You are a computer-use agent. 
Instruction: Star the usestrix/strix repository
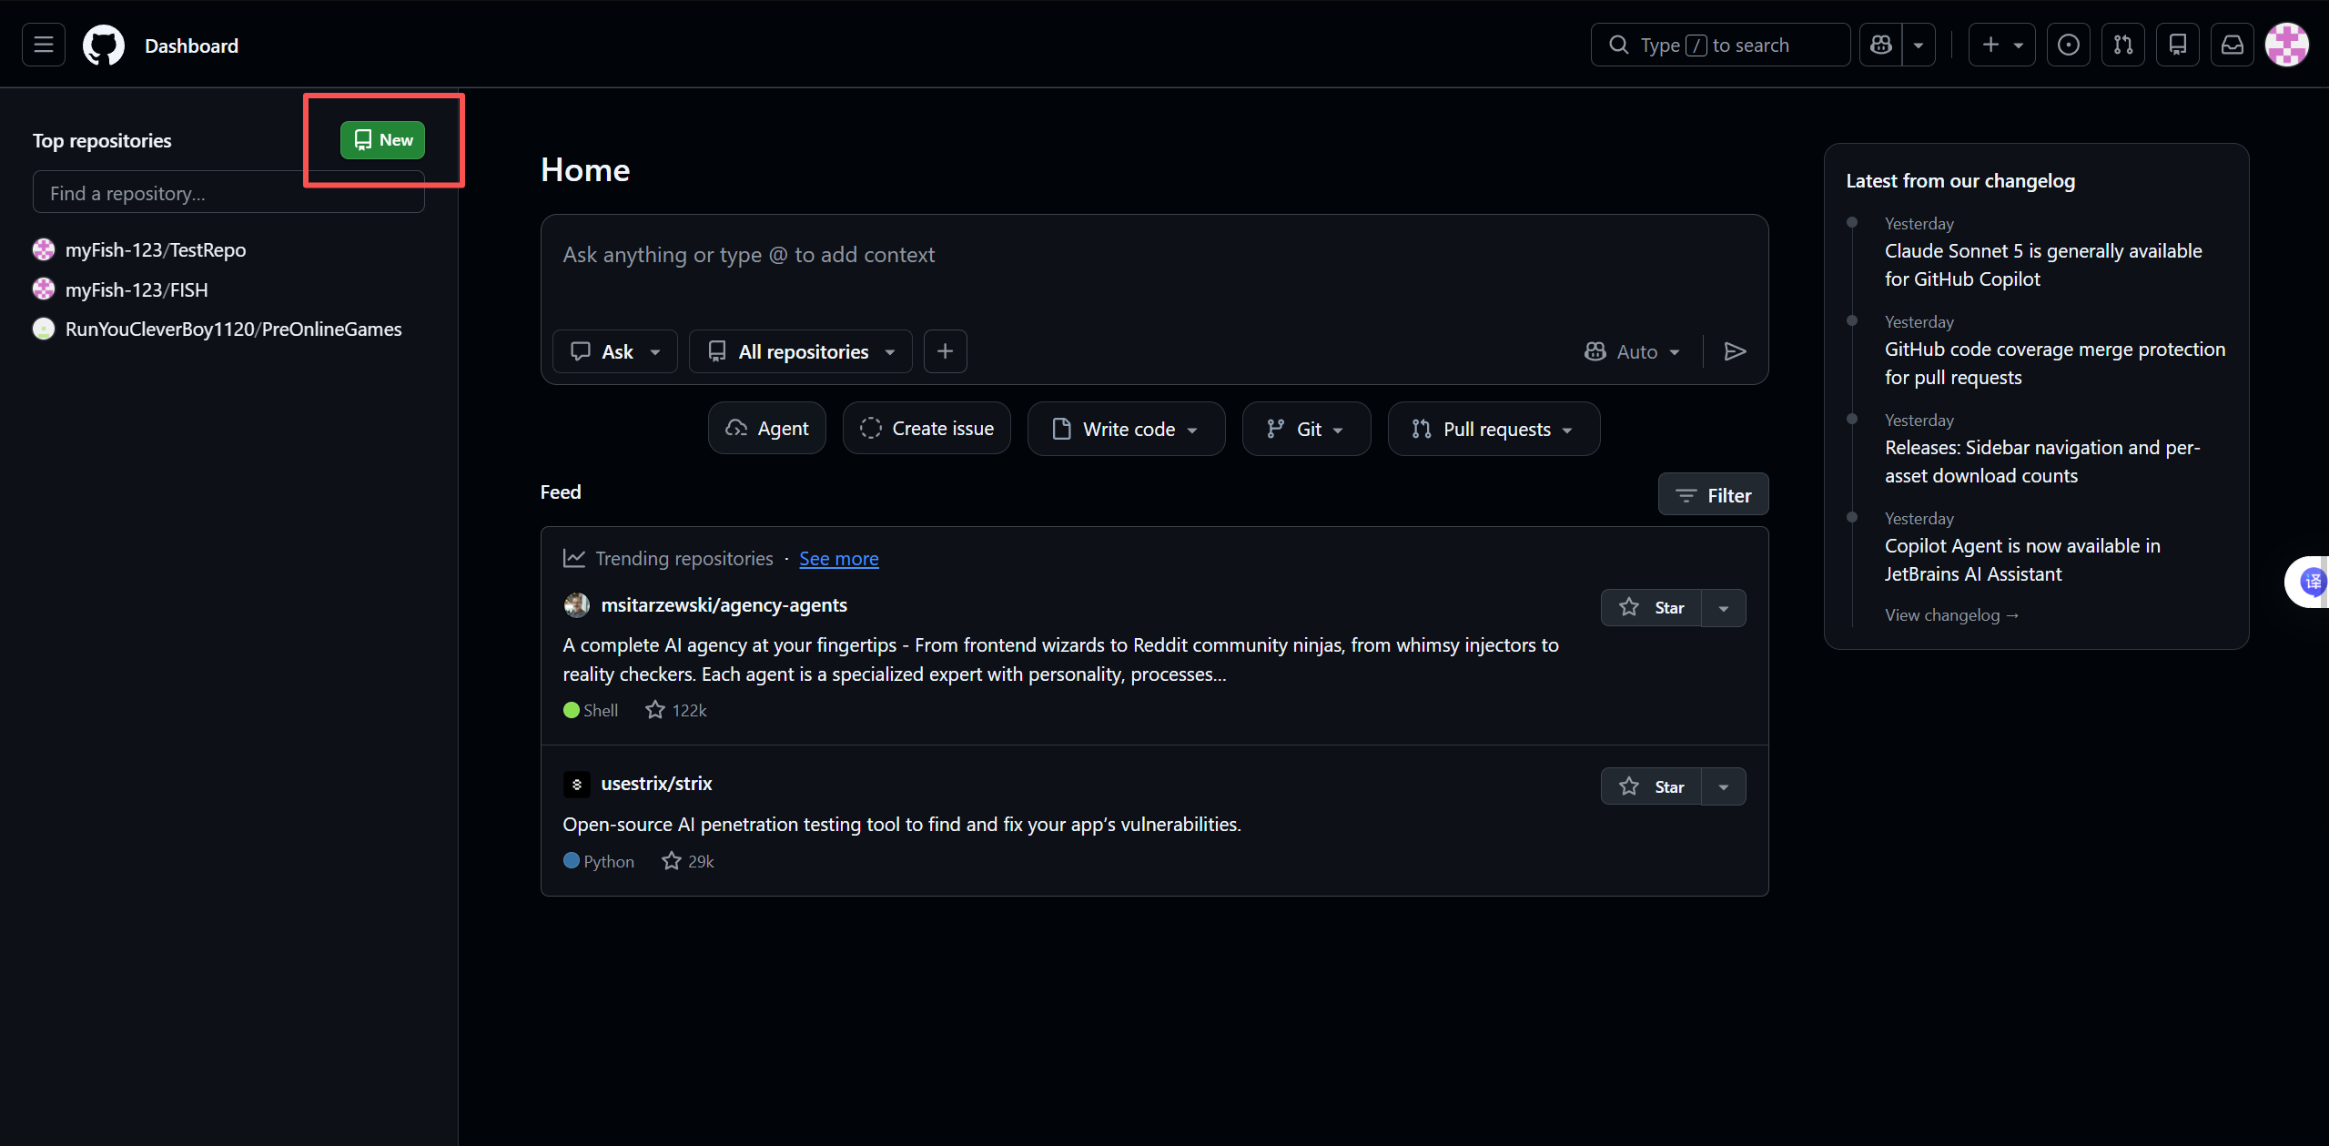pyautogui.click(x=1652, y=786)
